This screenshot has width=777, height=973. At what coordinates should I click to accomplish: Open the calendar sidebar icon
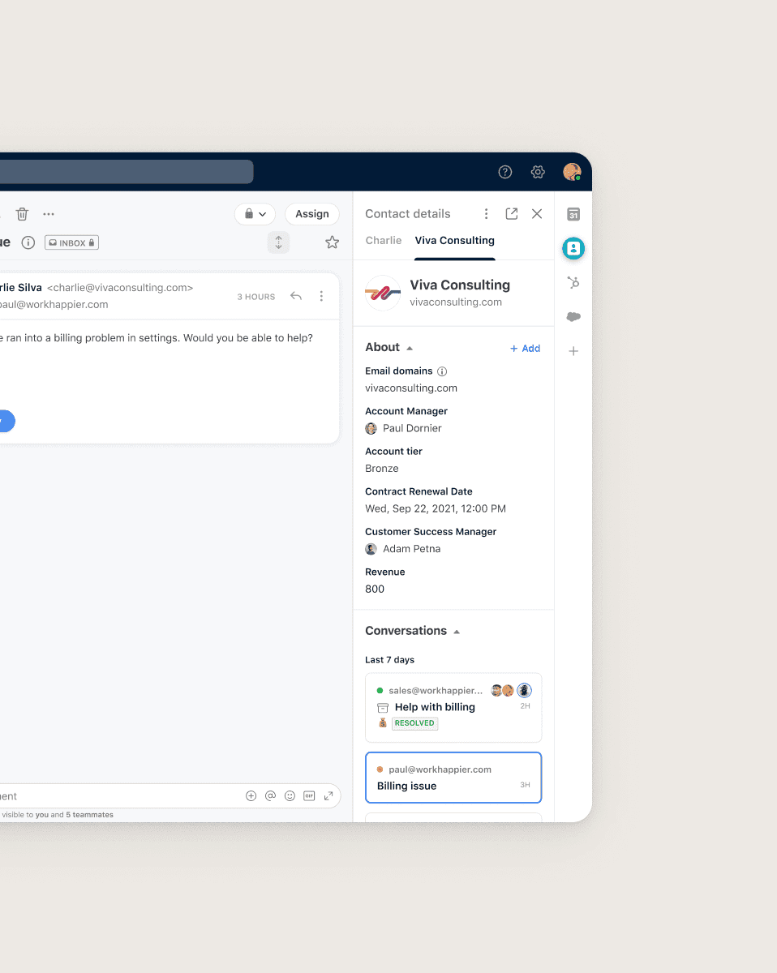tap(573, 214)
